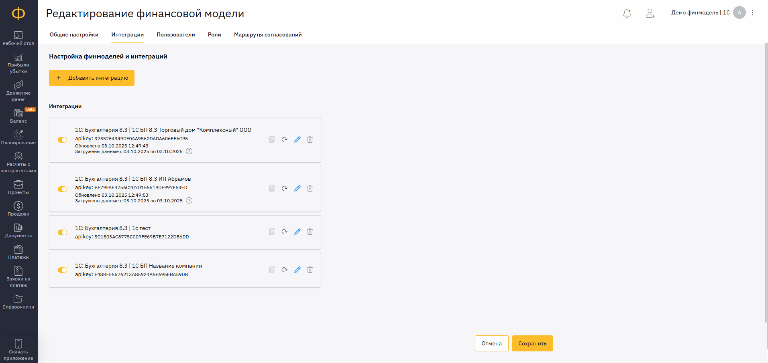This screenshot has width=768, height=363.
Task: Click the notifications bell icon
Action: pyautogui.click(x=627, y=13)
